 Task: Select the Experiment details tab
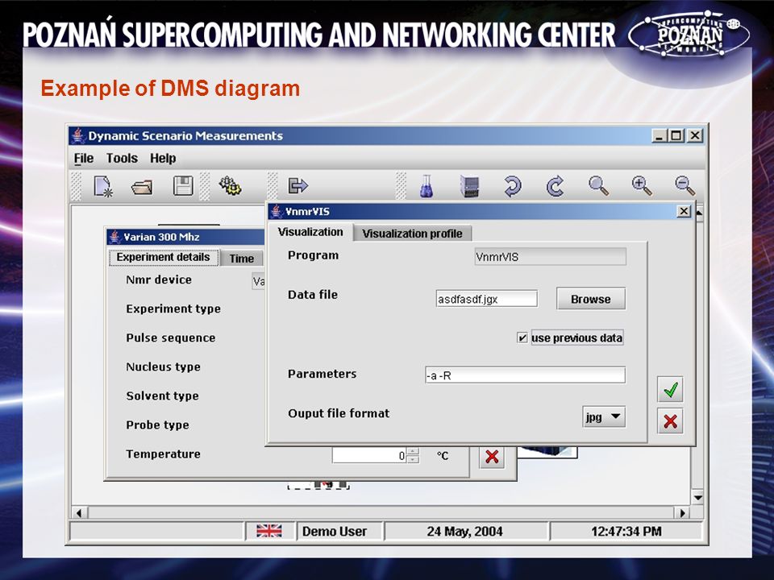coord(164,258)
